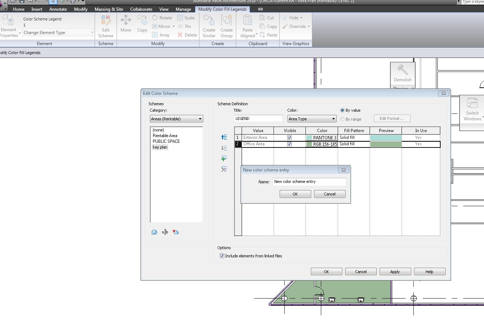Click the move row down icon
Screen dimensions: 484x320
click(x=224, y=148)
